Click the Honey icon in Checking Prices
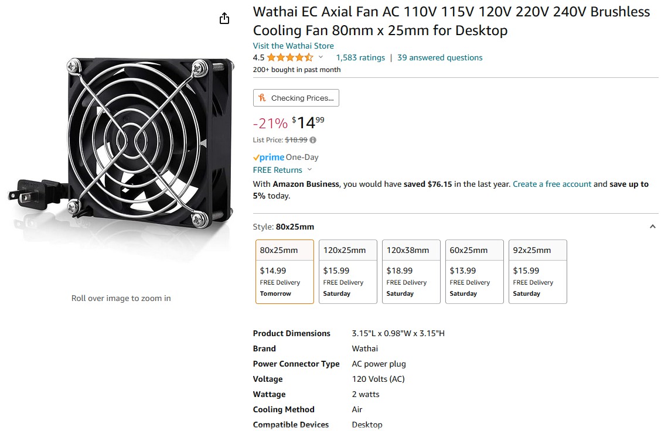This screenshot has width=668, height=431. pyautogui.click(x=263, y=98)
